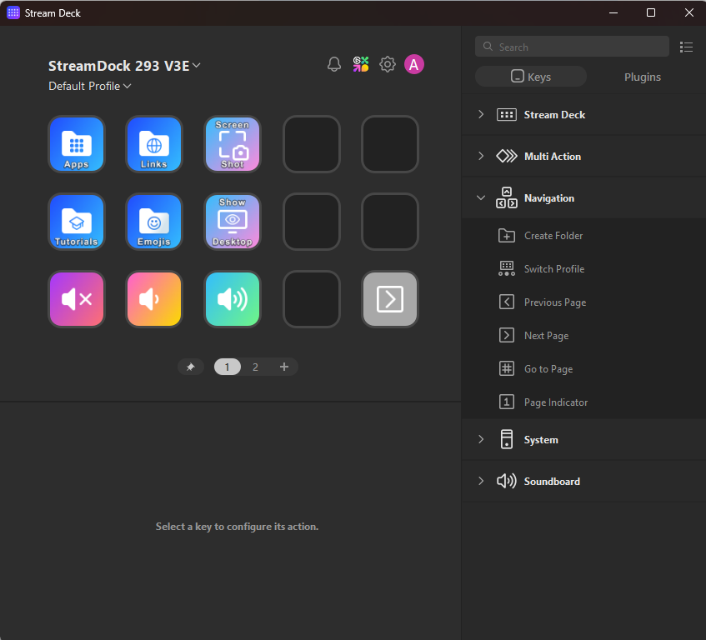
Task: Select the Emojis folder key
Action: click(x=154, y=222)
